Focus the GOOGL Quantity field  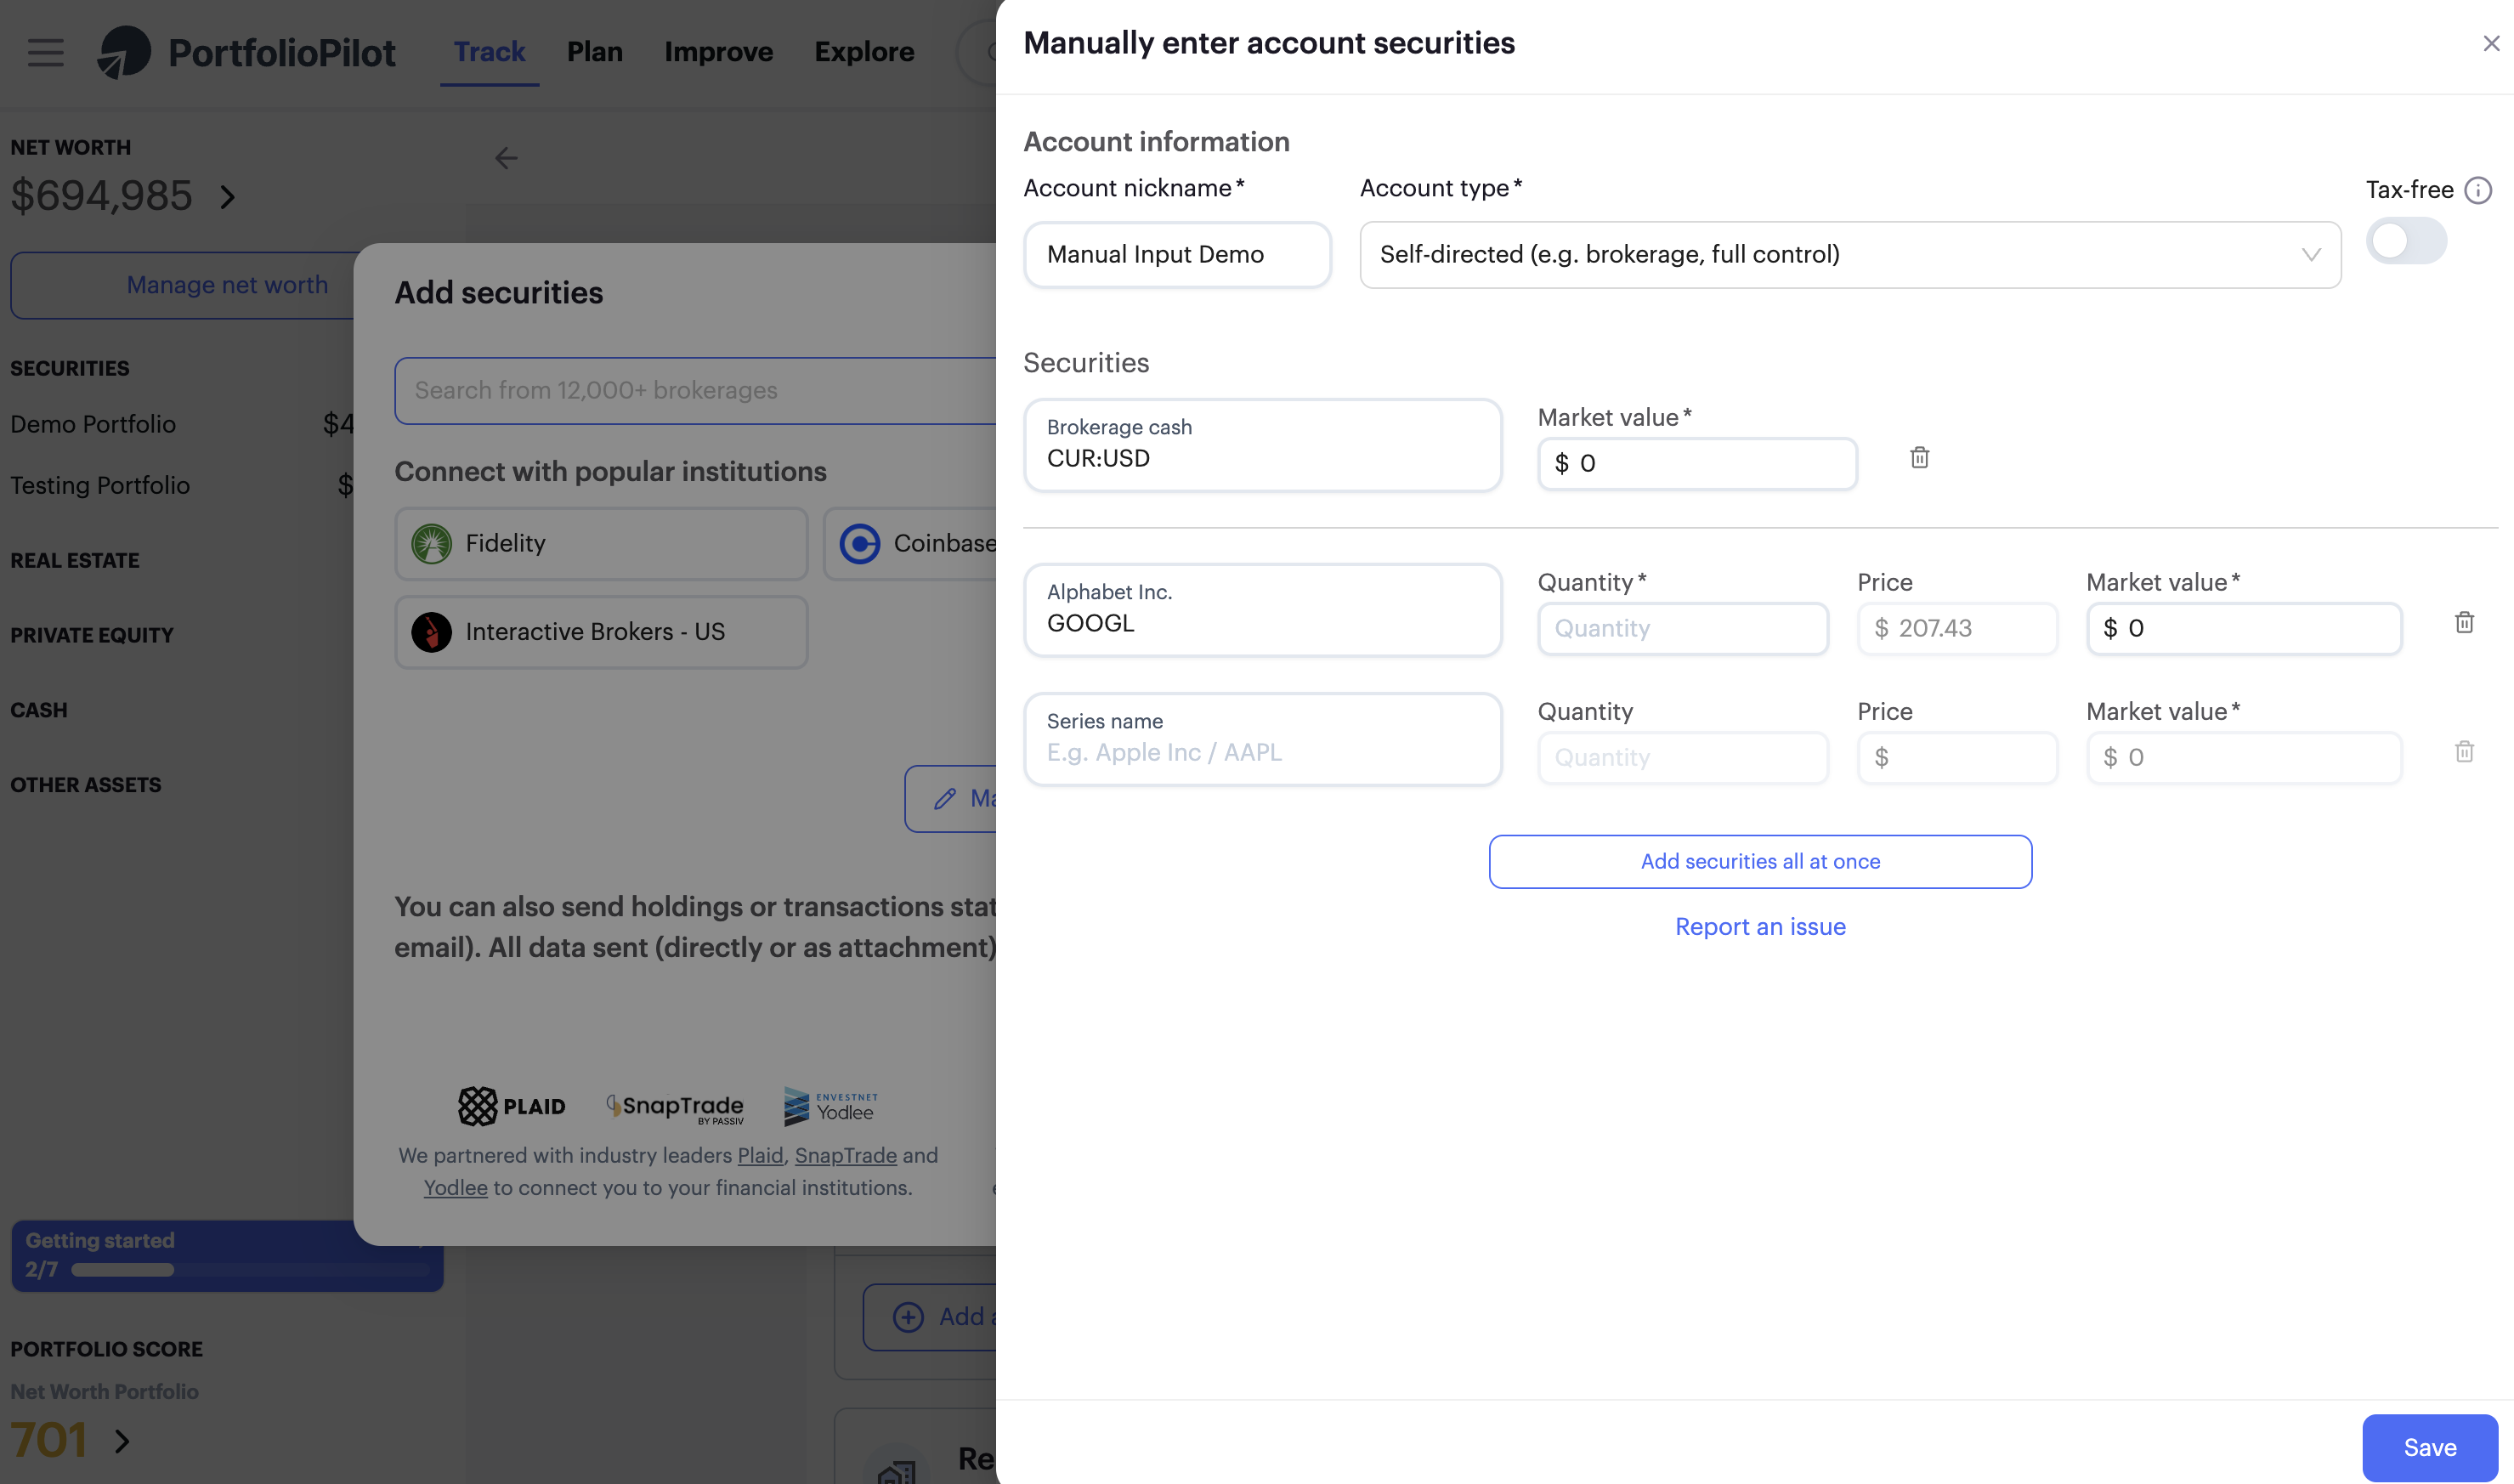pos(1682,628)
